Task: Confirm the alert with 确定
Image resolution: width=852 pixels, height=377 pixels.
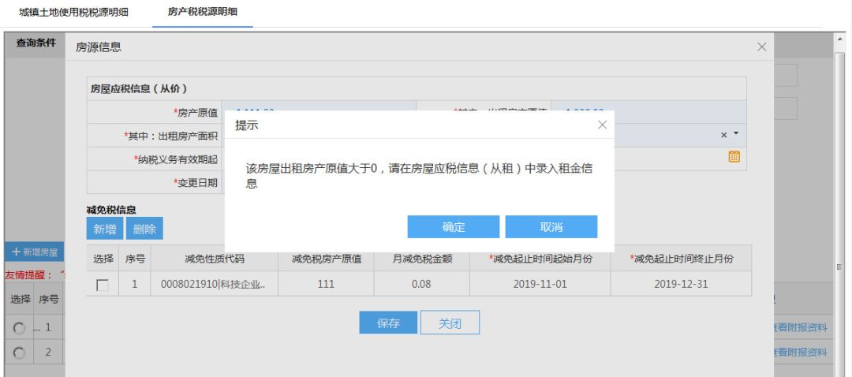Action: [x=453, y=227]
